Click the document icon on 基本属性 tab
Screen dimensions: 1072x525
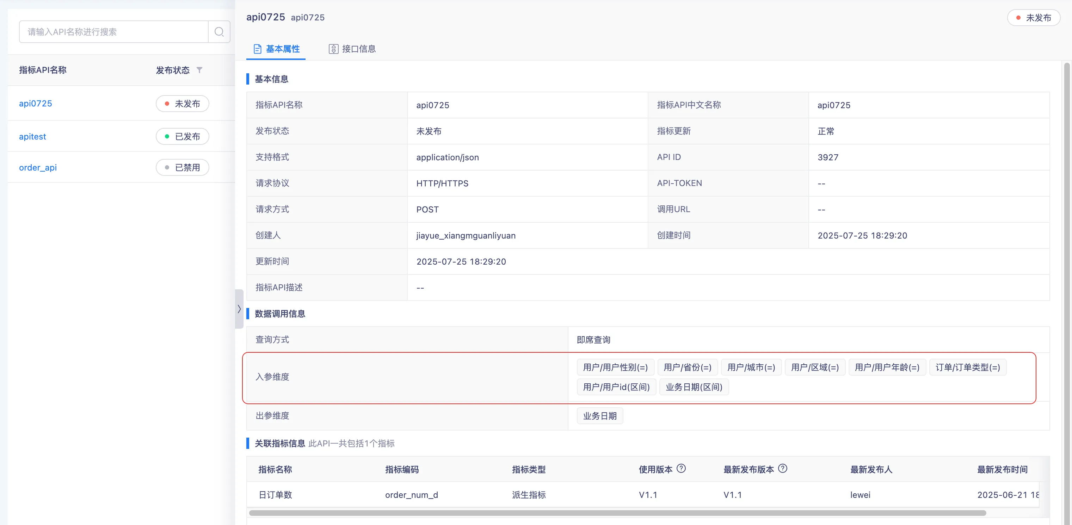click(258, 49)
